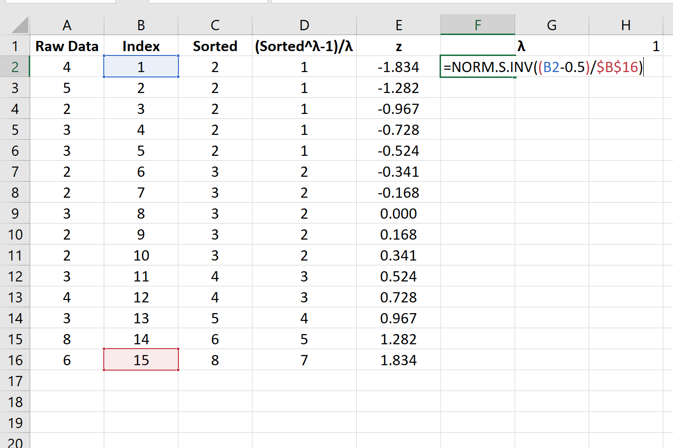Click the NORM.S.INV formula being edited
Image resolution: width=673 pixels, height=448 pixels.
coord(543,67)
